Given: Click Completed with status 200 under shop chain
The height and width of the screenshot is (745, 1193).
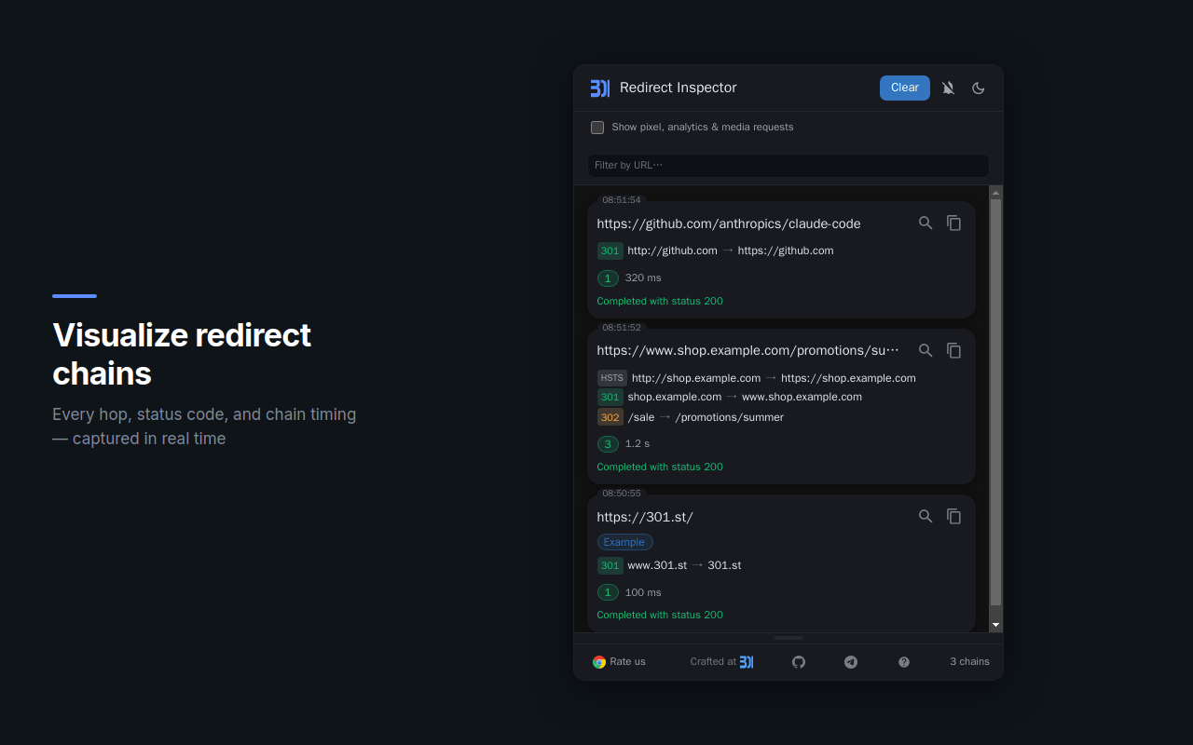Looking at the screenshot, I should coord(660,467).
